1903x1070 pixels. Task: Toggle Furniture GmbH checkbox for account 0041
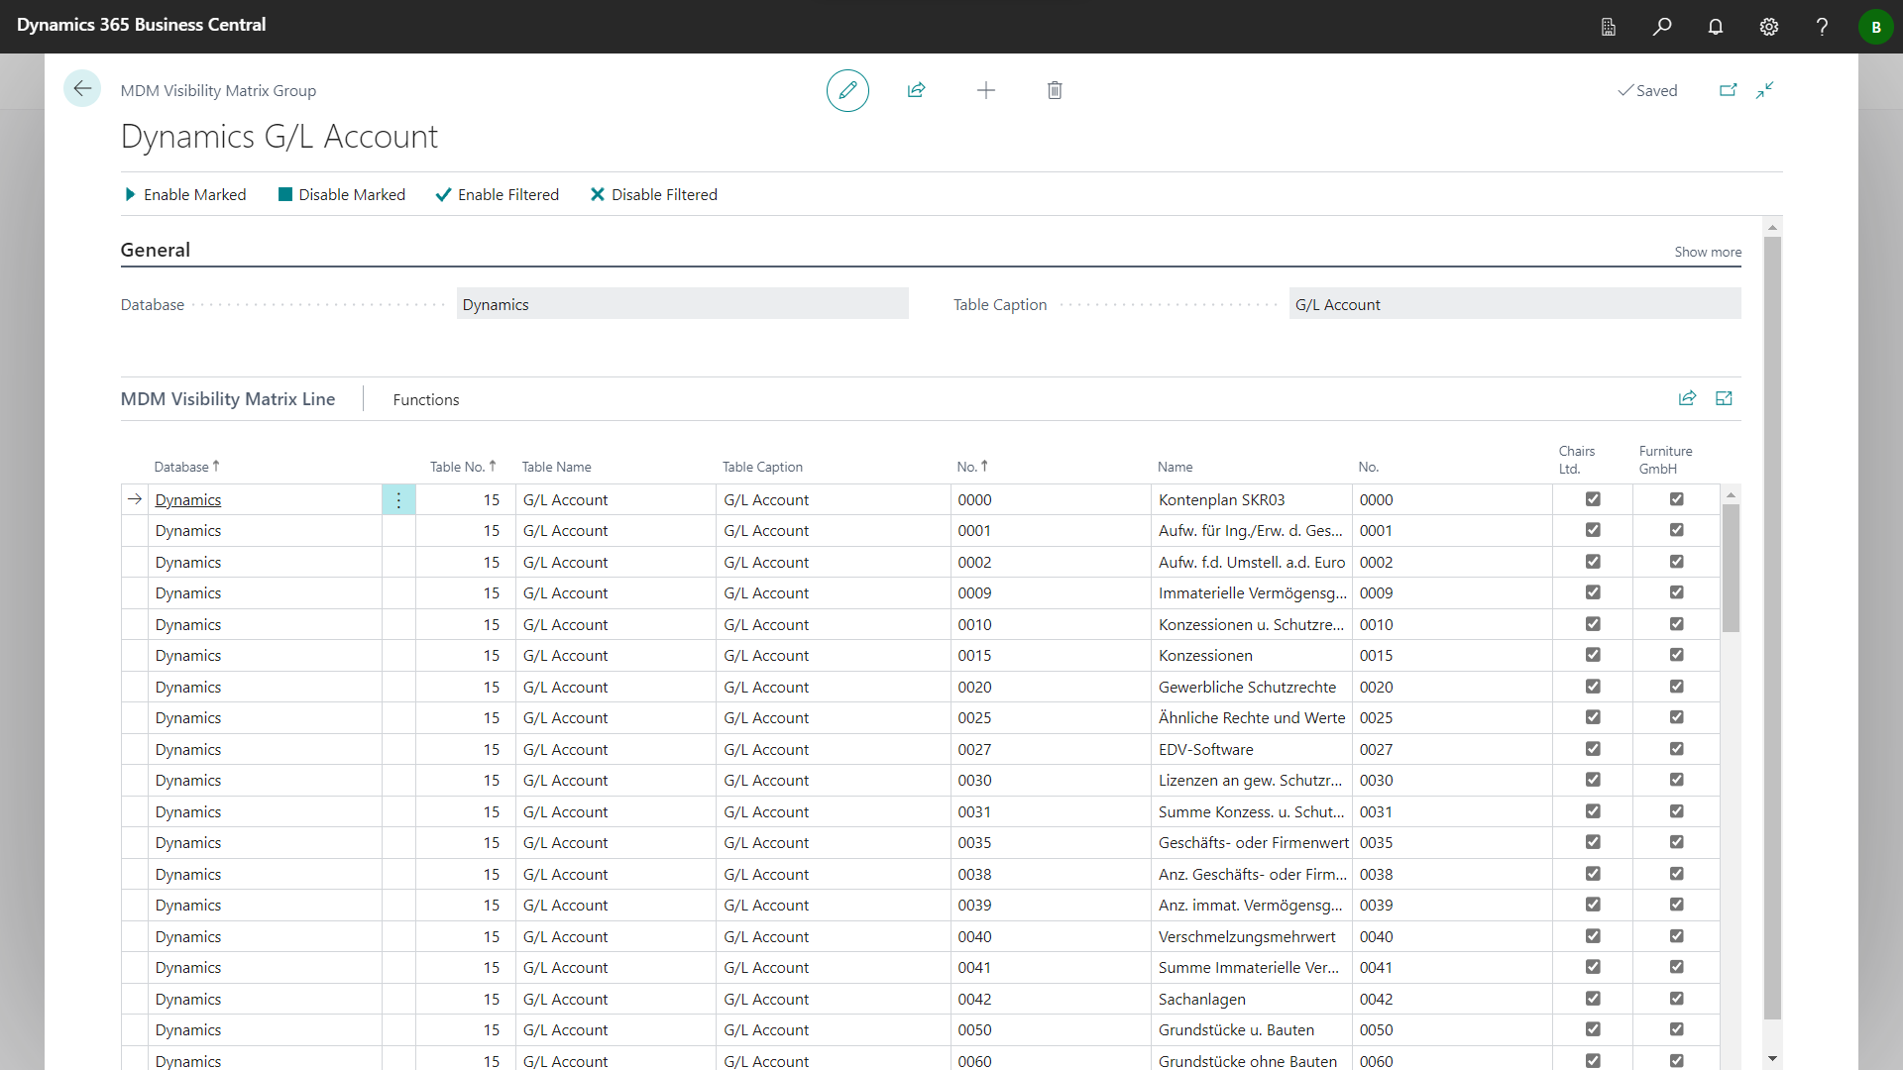click(1676, 967)
